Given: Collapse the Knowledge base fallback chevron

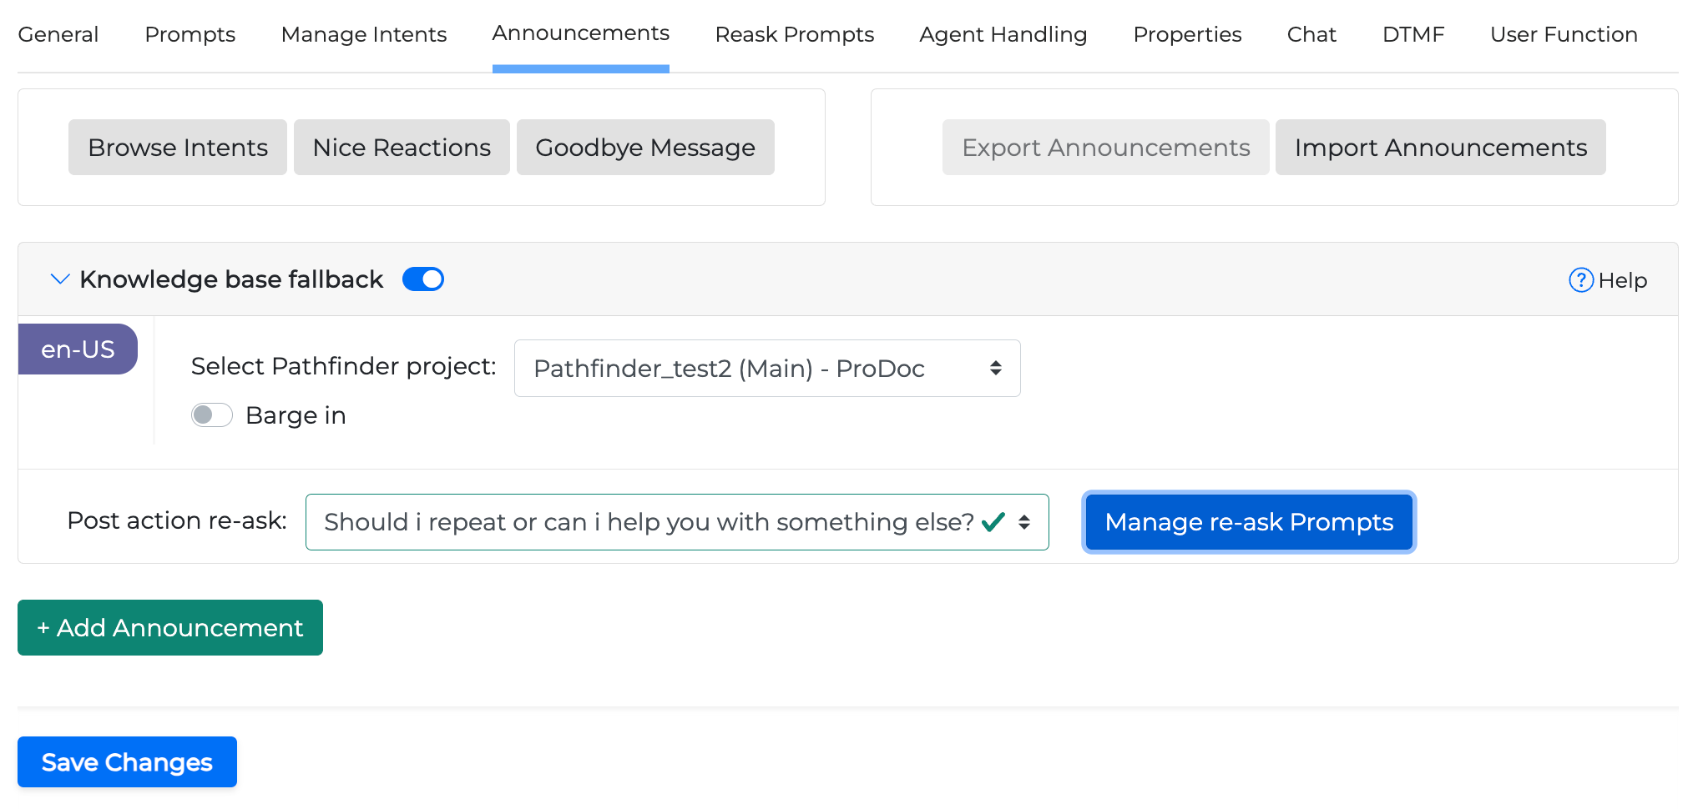Looking at the screenshot, I should point(59,279).
